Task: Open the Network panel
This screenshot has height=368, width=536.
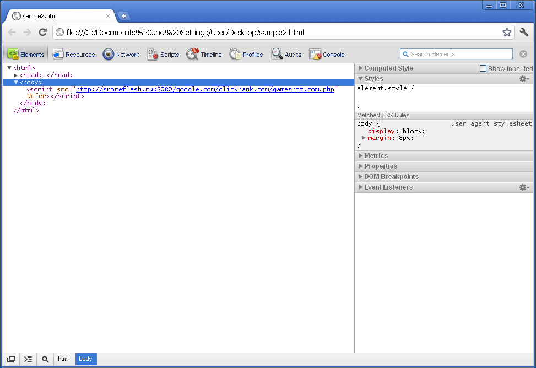Action: click(121, 55)
